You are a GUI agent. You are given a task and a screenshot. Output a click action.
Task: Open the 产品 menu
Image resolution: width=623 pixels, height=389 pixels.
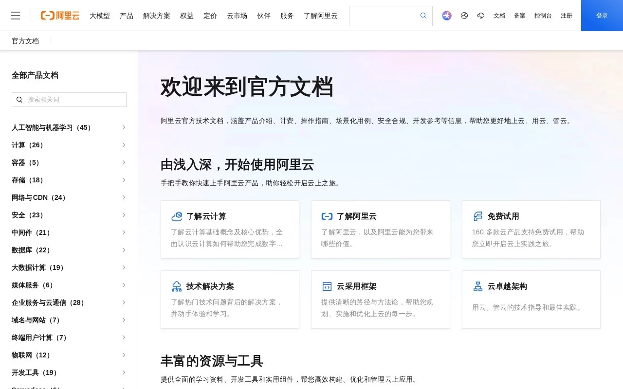coord(127,16)
